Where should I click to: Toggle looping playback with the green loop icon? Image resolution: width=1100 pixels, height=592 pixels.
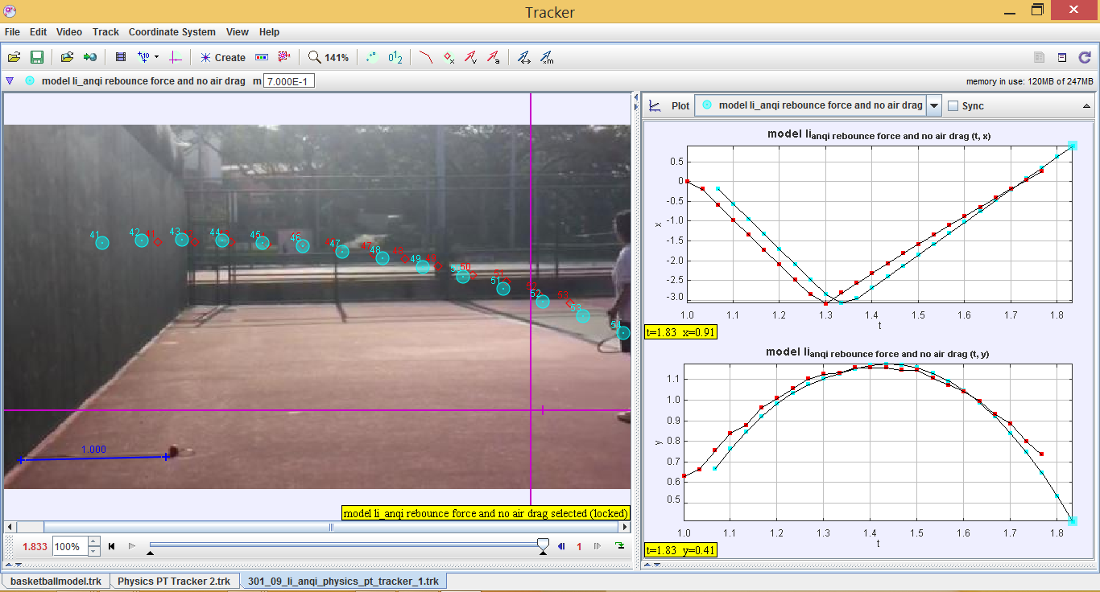click(618, 546)
